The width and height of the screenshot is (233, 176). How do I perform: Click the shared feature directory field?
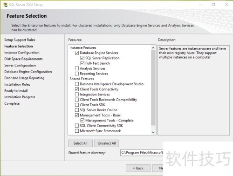coord(142,153)
